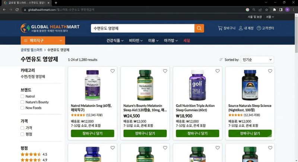This screenshot has height=162, width=298.
Task: Open the browser three-dot menu
Action: (294, 10)
